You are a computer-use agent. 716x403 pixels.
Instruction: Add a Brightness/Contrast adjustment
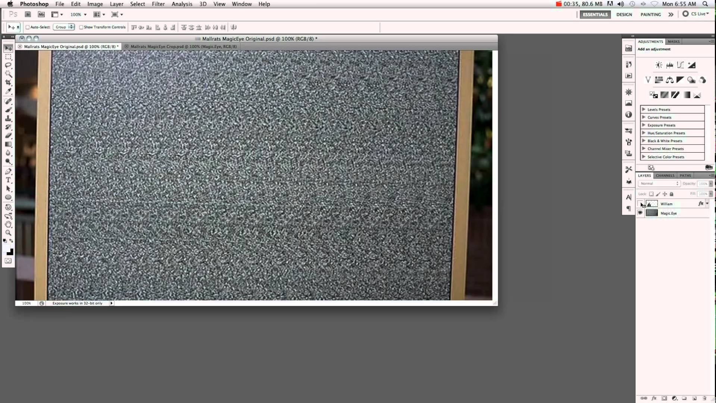(x=659, y=65)
